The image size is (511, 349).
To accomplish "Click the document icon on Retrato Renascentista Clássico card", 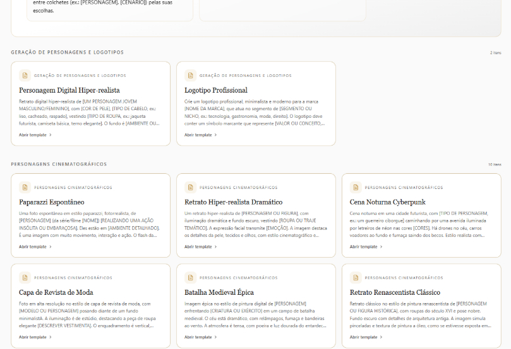I will (356, 278).
